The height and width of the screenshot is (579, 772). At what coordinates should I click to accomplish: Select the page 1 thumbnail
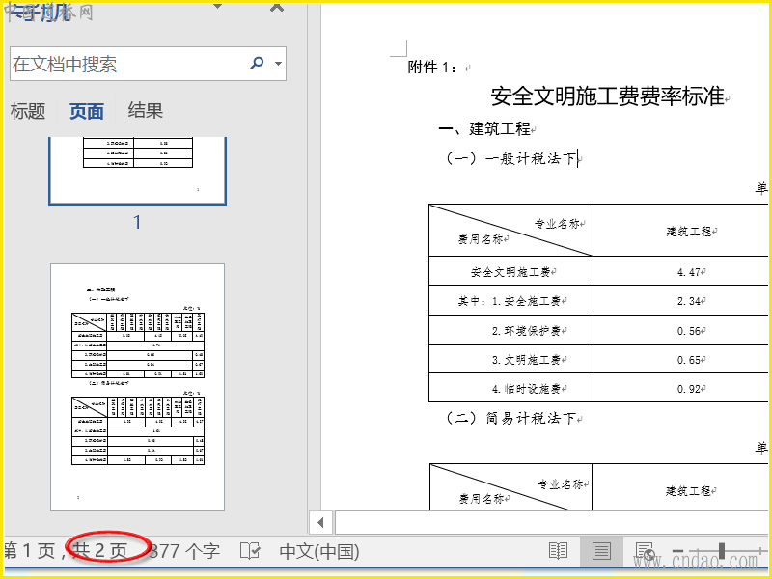coord(137,171)
